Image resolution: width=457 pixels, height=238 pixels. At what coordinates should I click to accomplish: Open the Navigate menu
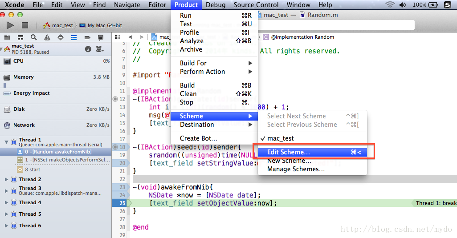click(127, 4)
